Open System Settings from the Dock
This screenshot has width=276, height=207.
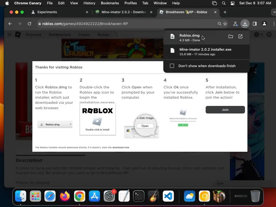pyautogui.click(x=109, y=196)
